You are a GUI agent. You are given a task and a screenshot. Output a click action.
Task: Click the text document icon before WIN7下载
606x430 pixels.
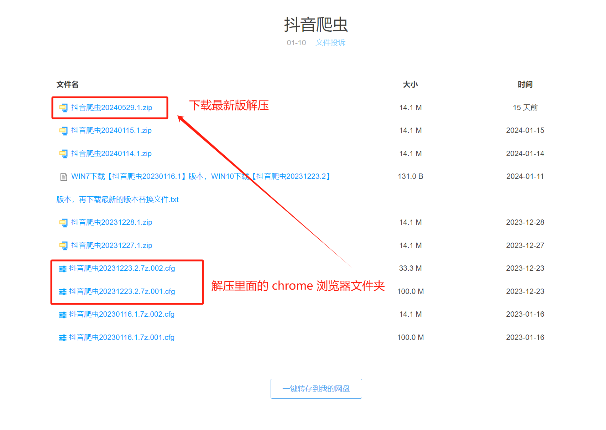point(63,177)
